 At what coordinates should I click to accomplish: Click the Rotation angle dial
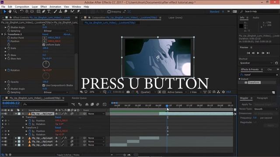click(46, 76)
